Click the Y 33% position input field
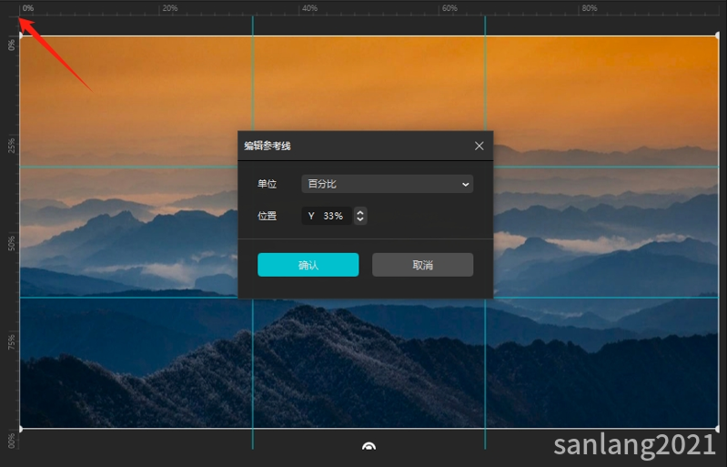The width and height of the screenshot is (727, 467). click(x=328, y=217)
